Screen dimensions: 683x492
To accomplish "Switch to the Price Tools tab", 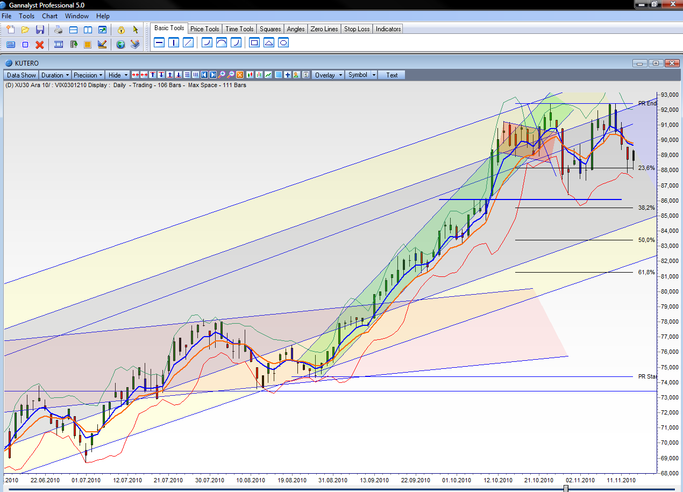I will point(204,29).
